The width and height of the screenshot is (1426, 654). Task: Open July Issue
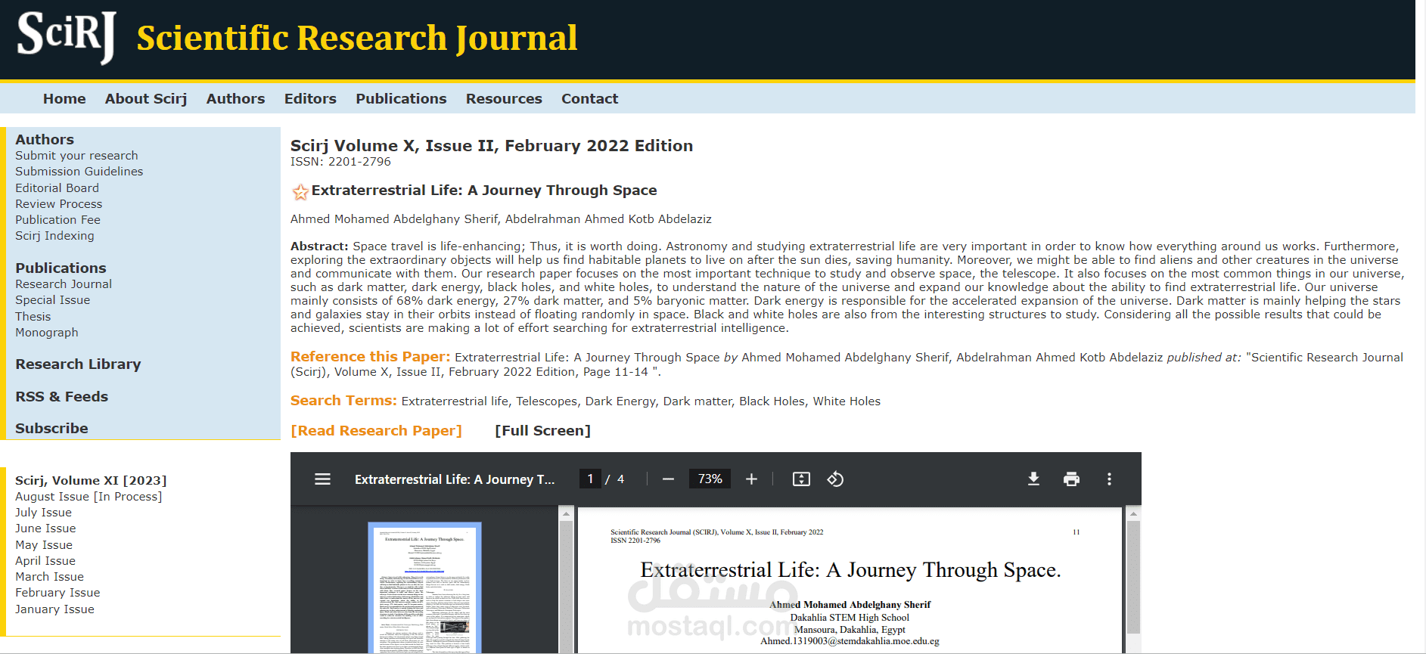(x=43, y=513)
